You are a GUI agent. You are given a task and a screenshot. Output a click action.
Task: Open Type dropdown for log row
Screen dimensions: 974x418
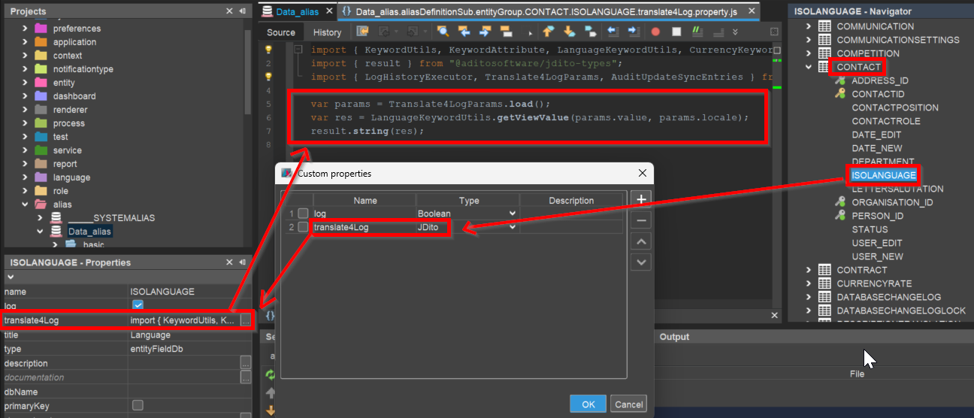point(513,214)
